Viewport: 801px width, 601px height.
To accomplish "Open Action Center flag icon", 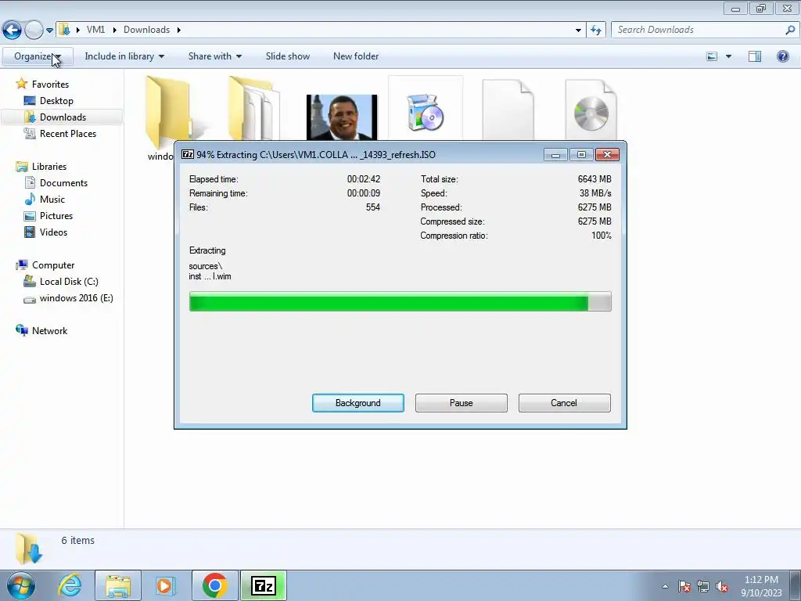I will point(684,586).
